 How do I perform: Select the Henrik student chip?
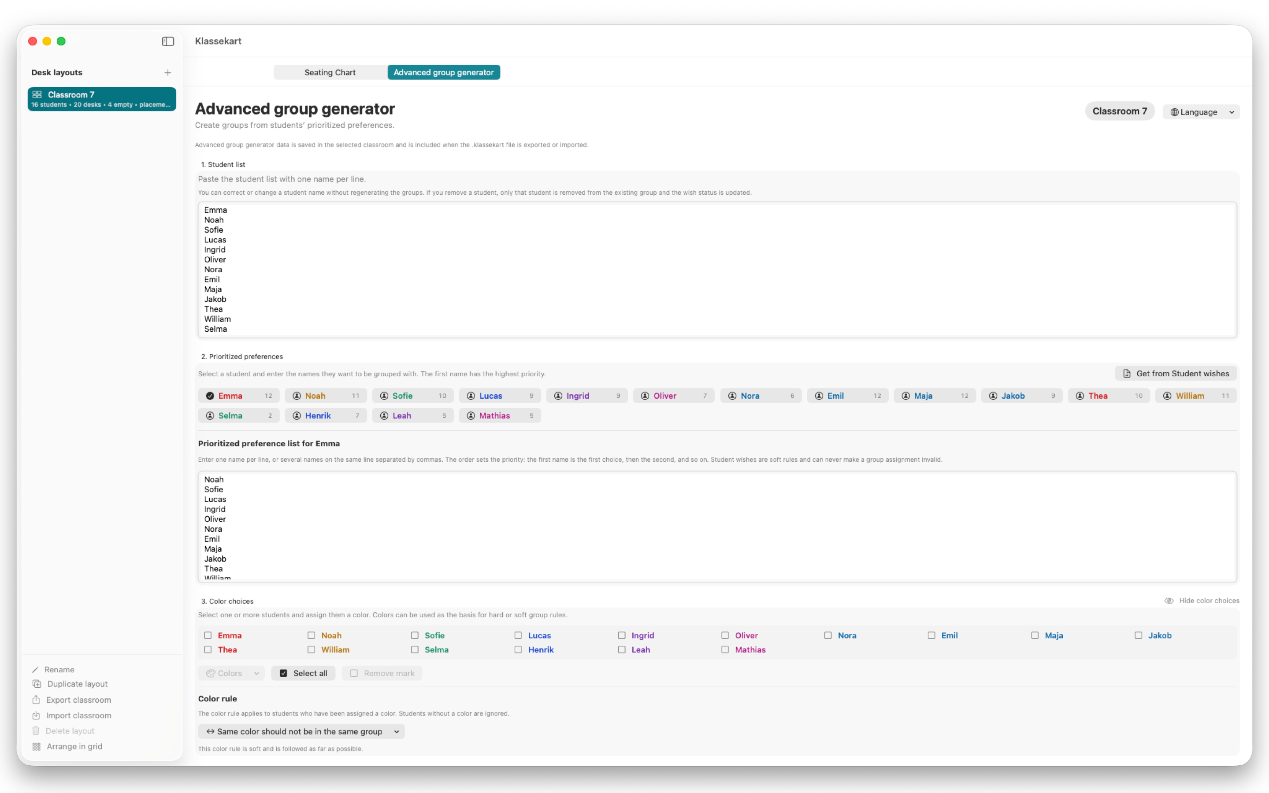pos(326,416)
